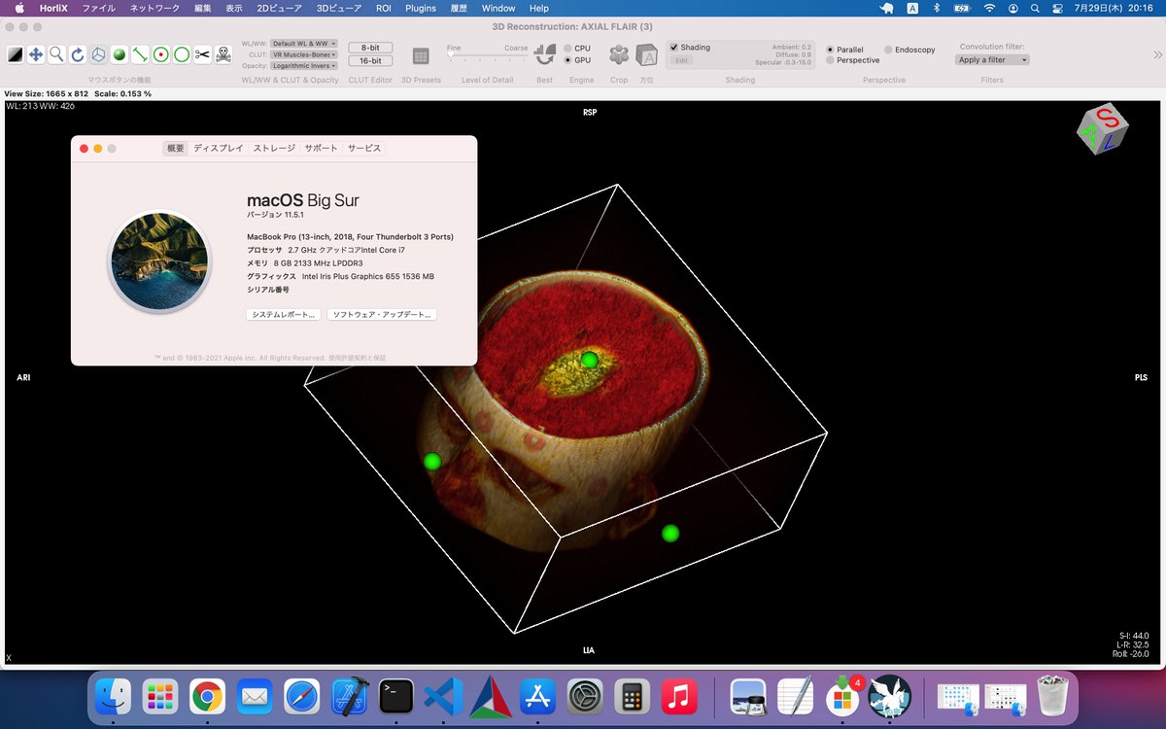Expand the toolbar overflow chevron

1157,55
